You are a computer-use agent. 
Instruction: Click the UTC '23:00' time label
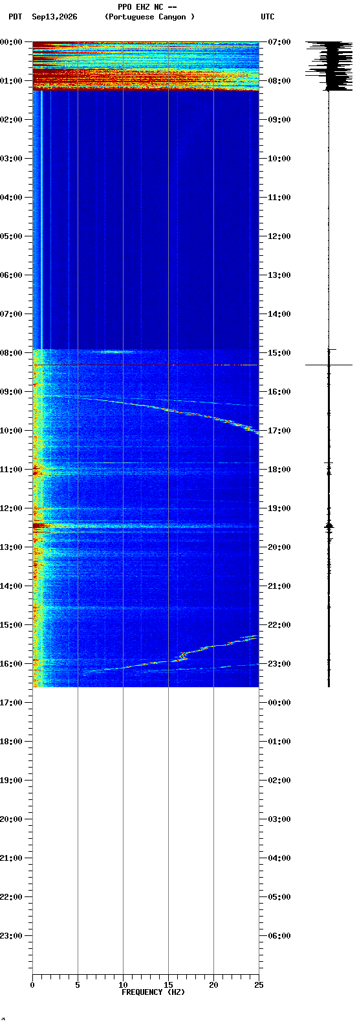[279, 663]
